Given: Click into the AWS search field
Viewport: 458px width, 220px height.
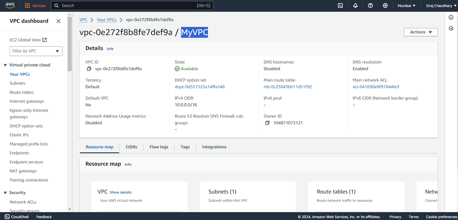Looking at the screenshot, I should (x=132, y=6).
